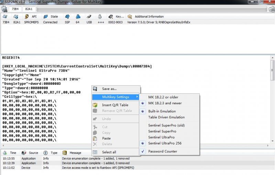This screenshot has height=175, width=275.
Task: Choose Paste from the context menu
Action: [116, 138]
